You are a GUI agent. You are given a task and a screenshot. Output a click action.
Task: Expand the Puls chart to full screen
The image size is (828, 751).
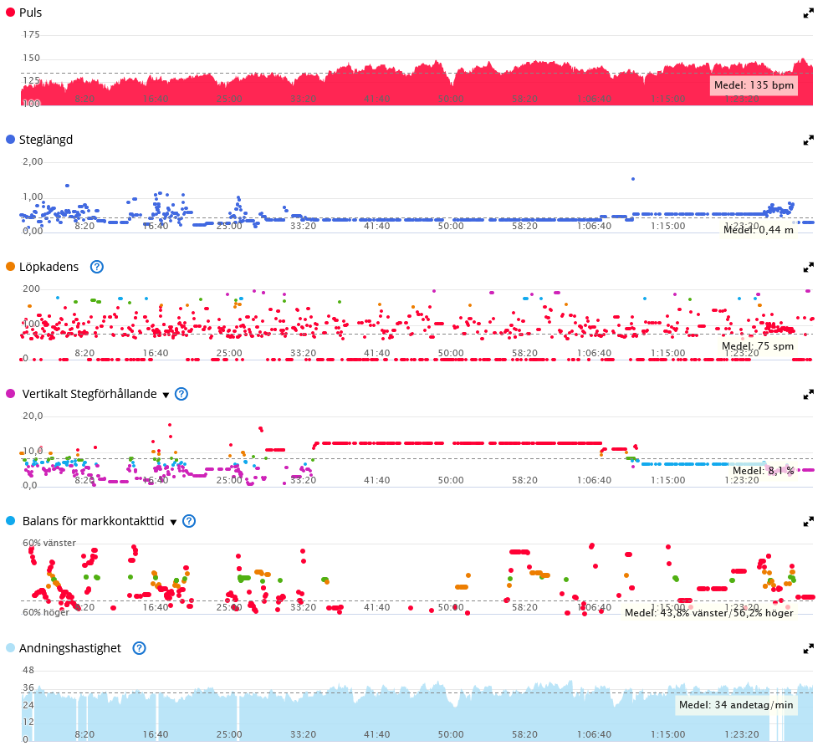(x=808, y=13)
